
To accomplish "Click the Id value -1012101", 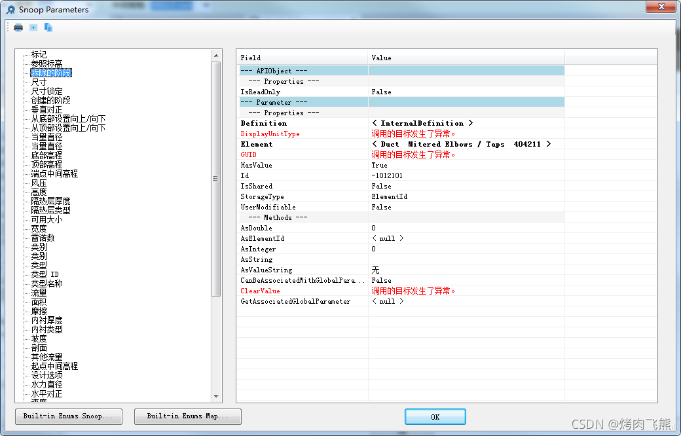I will pyautogui.click(x=387, y=175).
